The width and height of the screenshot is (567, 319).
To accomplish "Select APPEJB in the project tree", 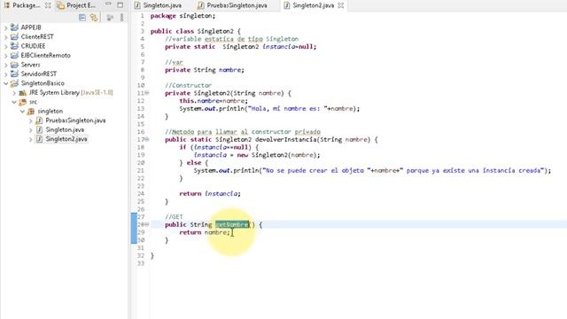I will pyautogui.click(x=31, y=27).
